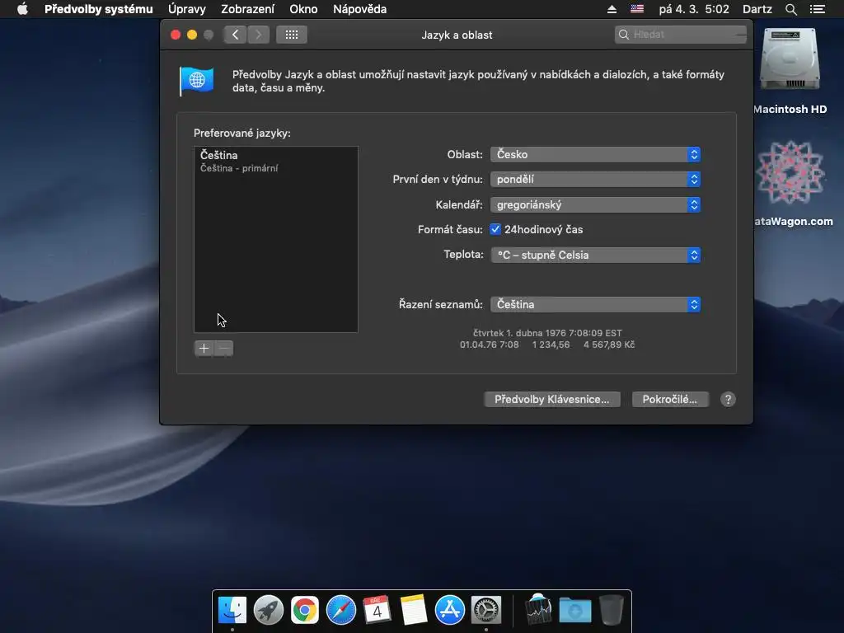Open Notification Center list icon

coord(817,9)
